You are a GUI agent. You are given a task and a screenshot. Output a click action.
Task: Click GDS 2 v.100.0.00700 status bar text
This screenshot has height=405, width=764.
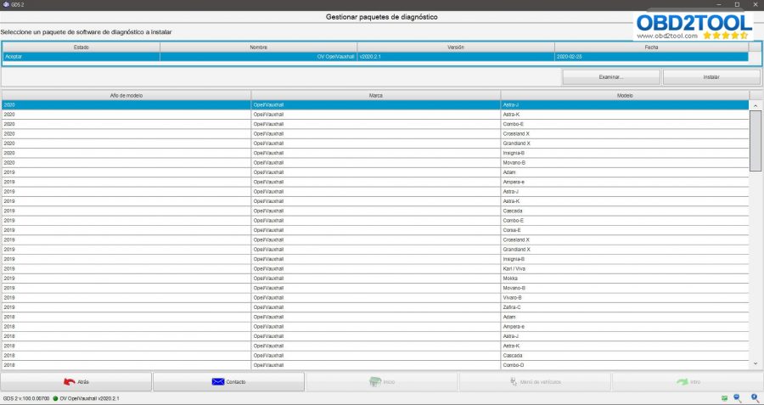pos(26,399)
